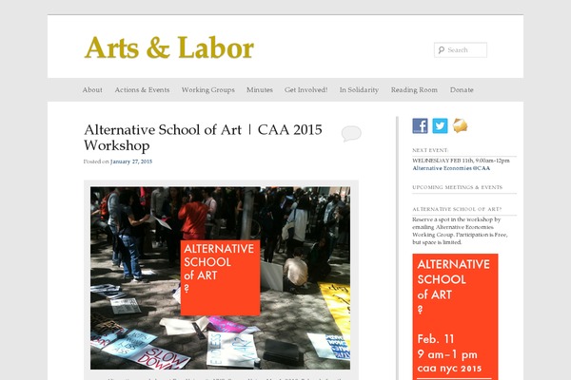Click the envelope email icon in sidebar
571x380 pixels.
pyautogui.click(x=460, y=125)
